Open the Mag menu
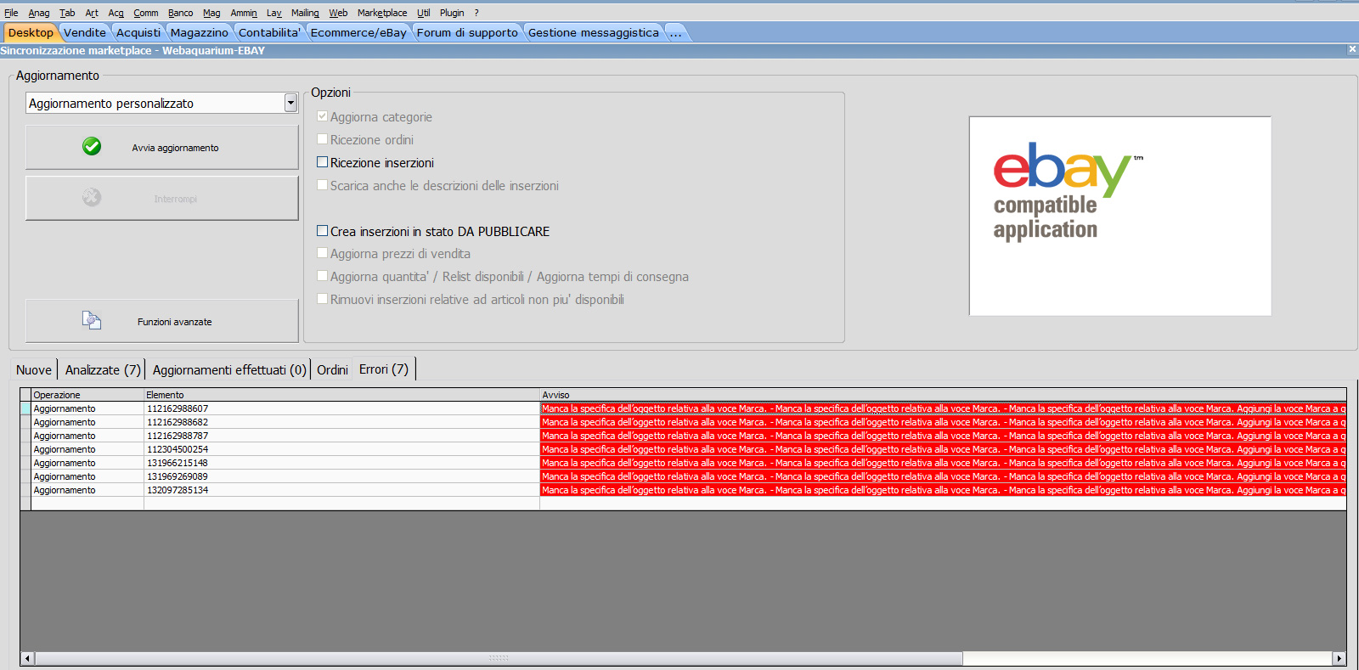 pos(211,13)
